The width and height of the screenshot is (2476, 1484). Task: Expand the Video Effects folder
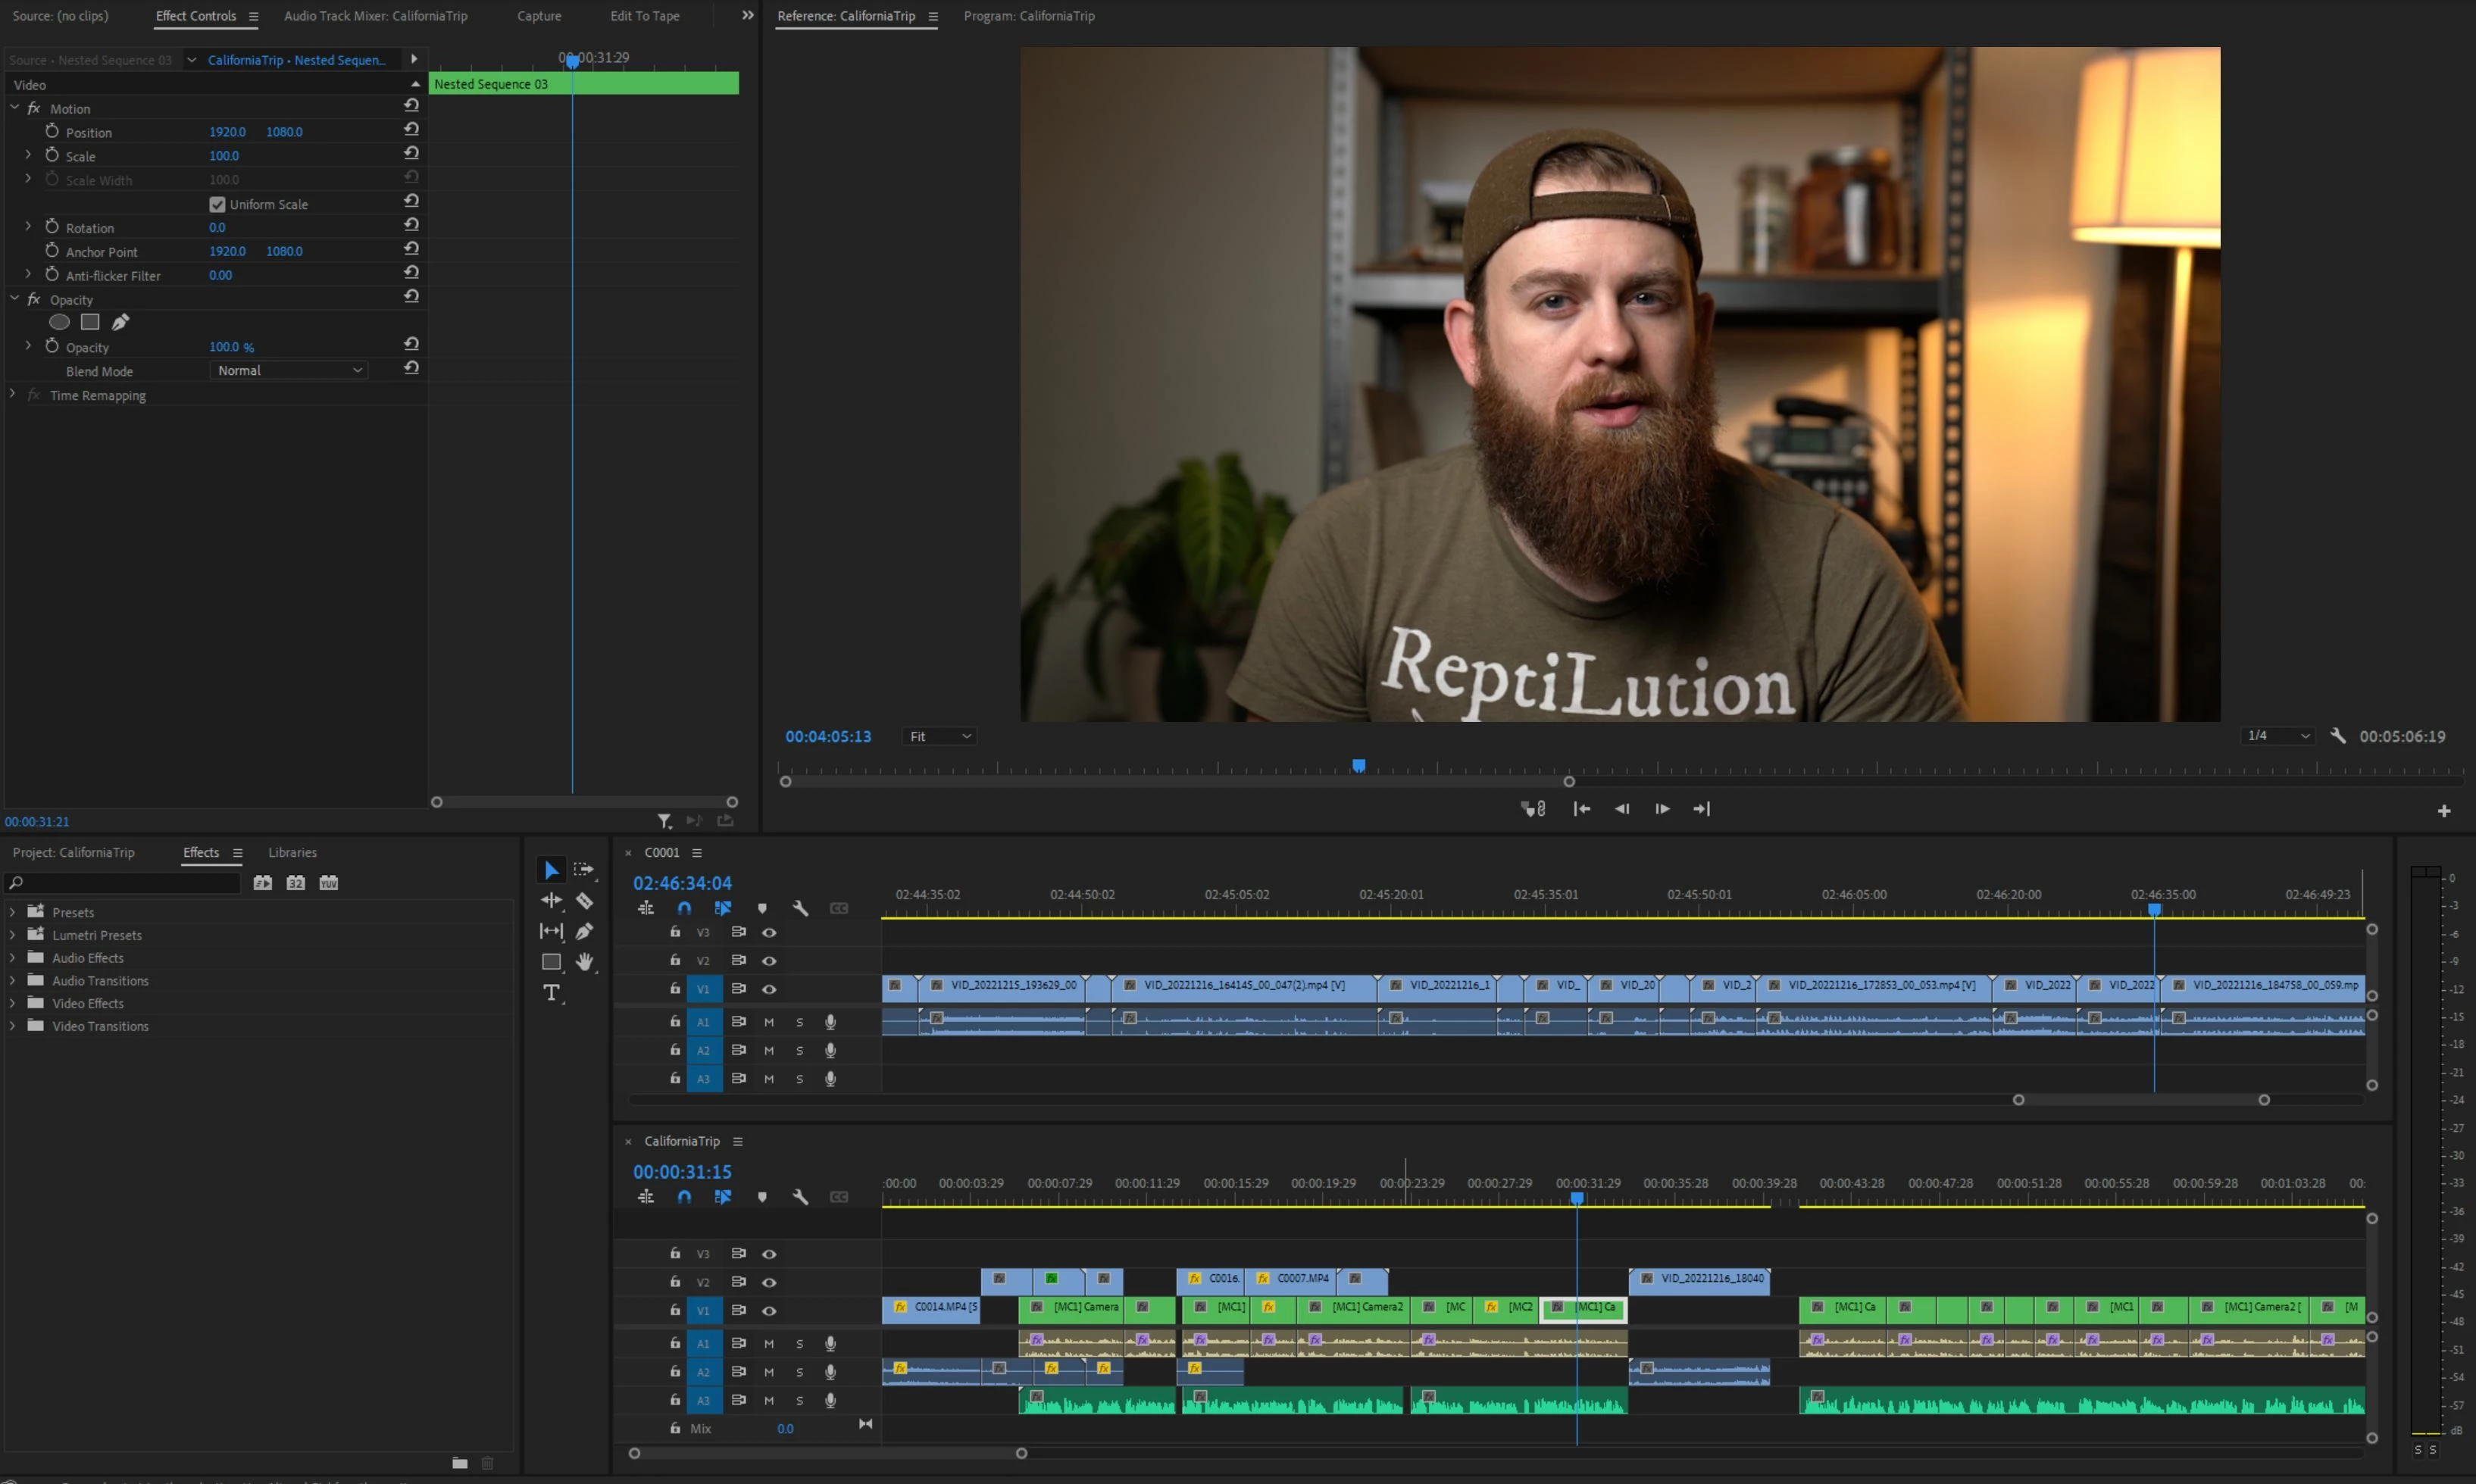(12, 1003)
